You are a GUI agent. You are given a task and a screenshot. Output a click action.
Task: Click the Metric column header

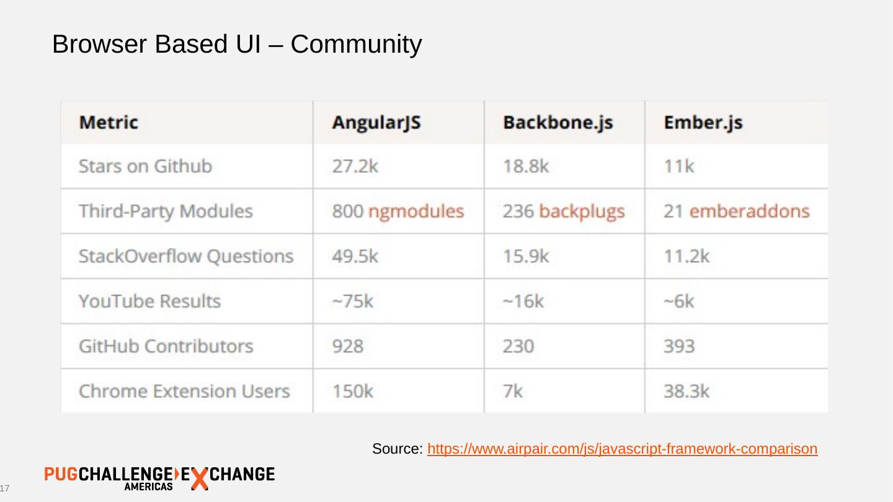(109, 123)
